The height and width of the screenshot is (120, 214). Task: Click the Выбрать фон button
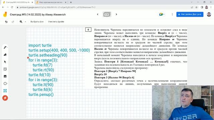(x=37, y=22)
